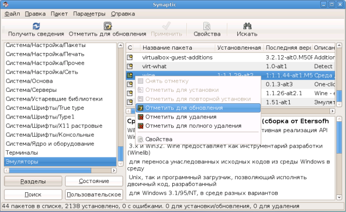This screenshot has width=346, height=212.
Task: Click the description pane scrollbar thumb
Action: (339, 138)
